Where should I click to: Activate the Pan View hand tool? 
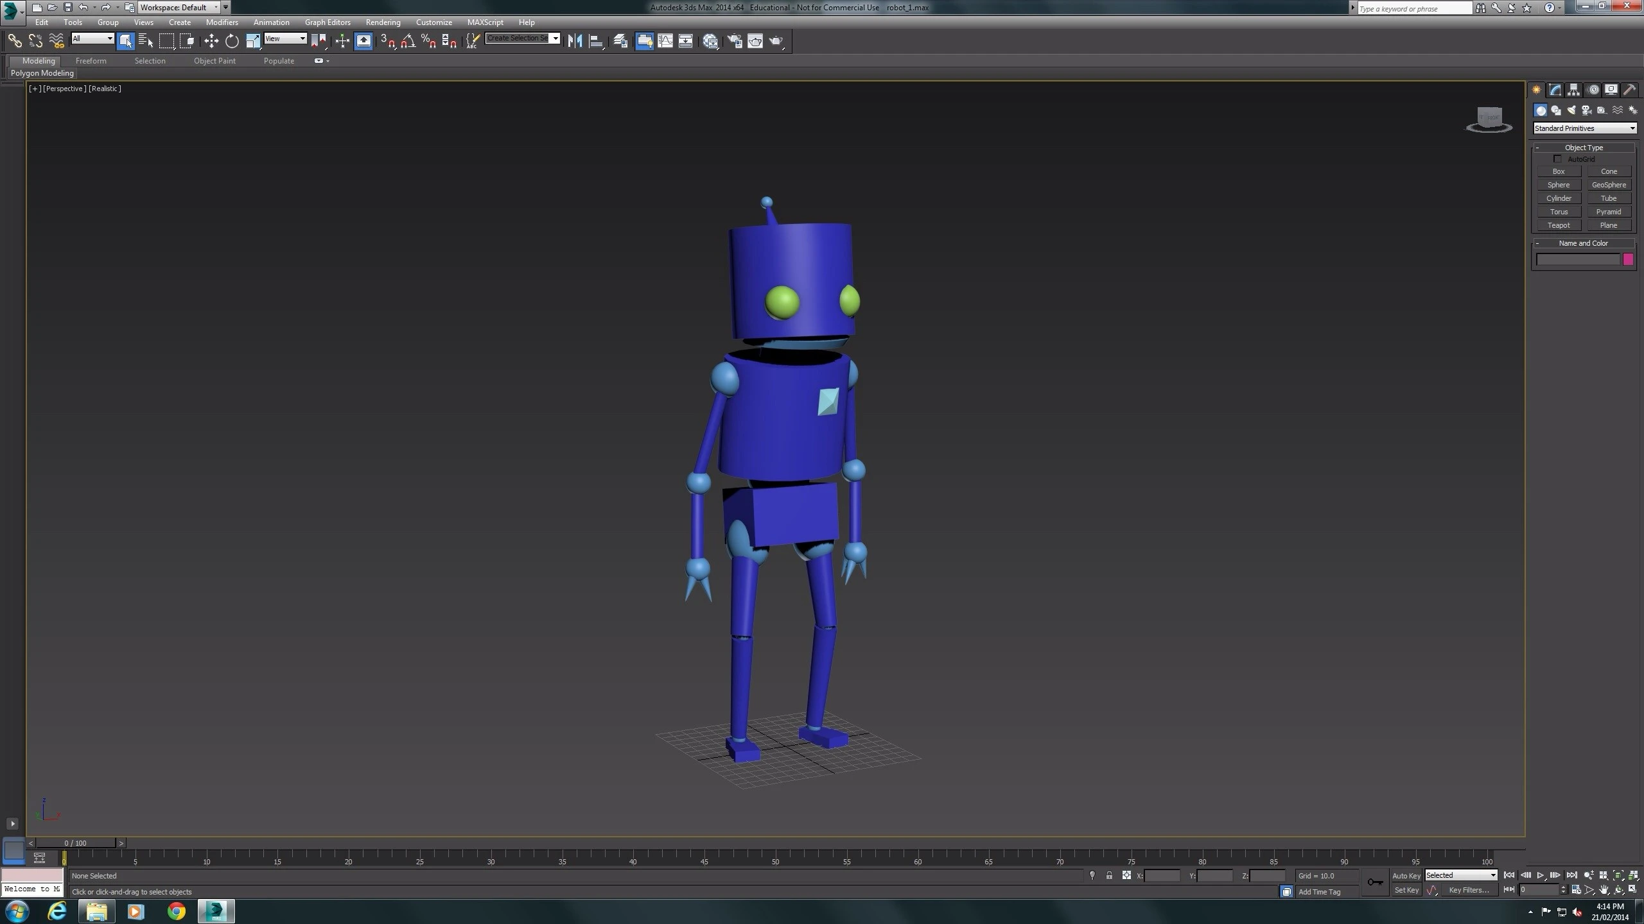[1604, 890]
